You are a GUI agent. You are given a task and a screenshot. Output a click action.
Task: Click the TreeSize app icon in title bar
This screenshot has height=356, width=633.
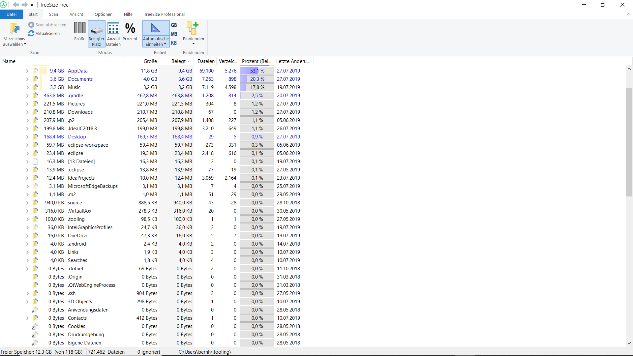tap(4, 5)
